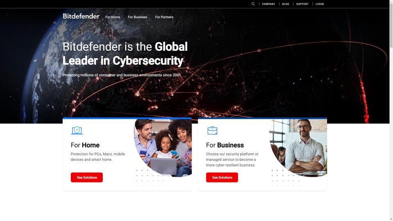The height and width of the screenshot is (221, 393).
Task: Click See Solutions under For Home
Action: [87, 177]
